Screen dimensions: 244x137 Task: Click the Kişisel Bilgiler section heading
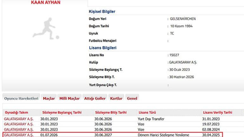click(102, 12)
